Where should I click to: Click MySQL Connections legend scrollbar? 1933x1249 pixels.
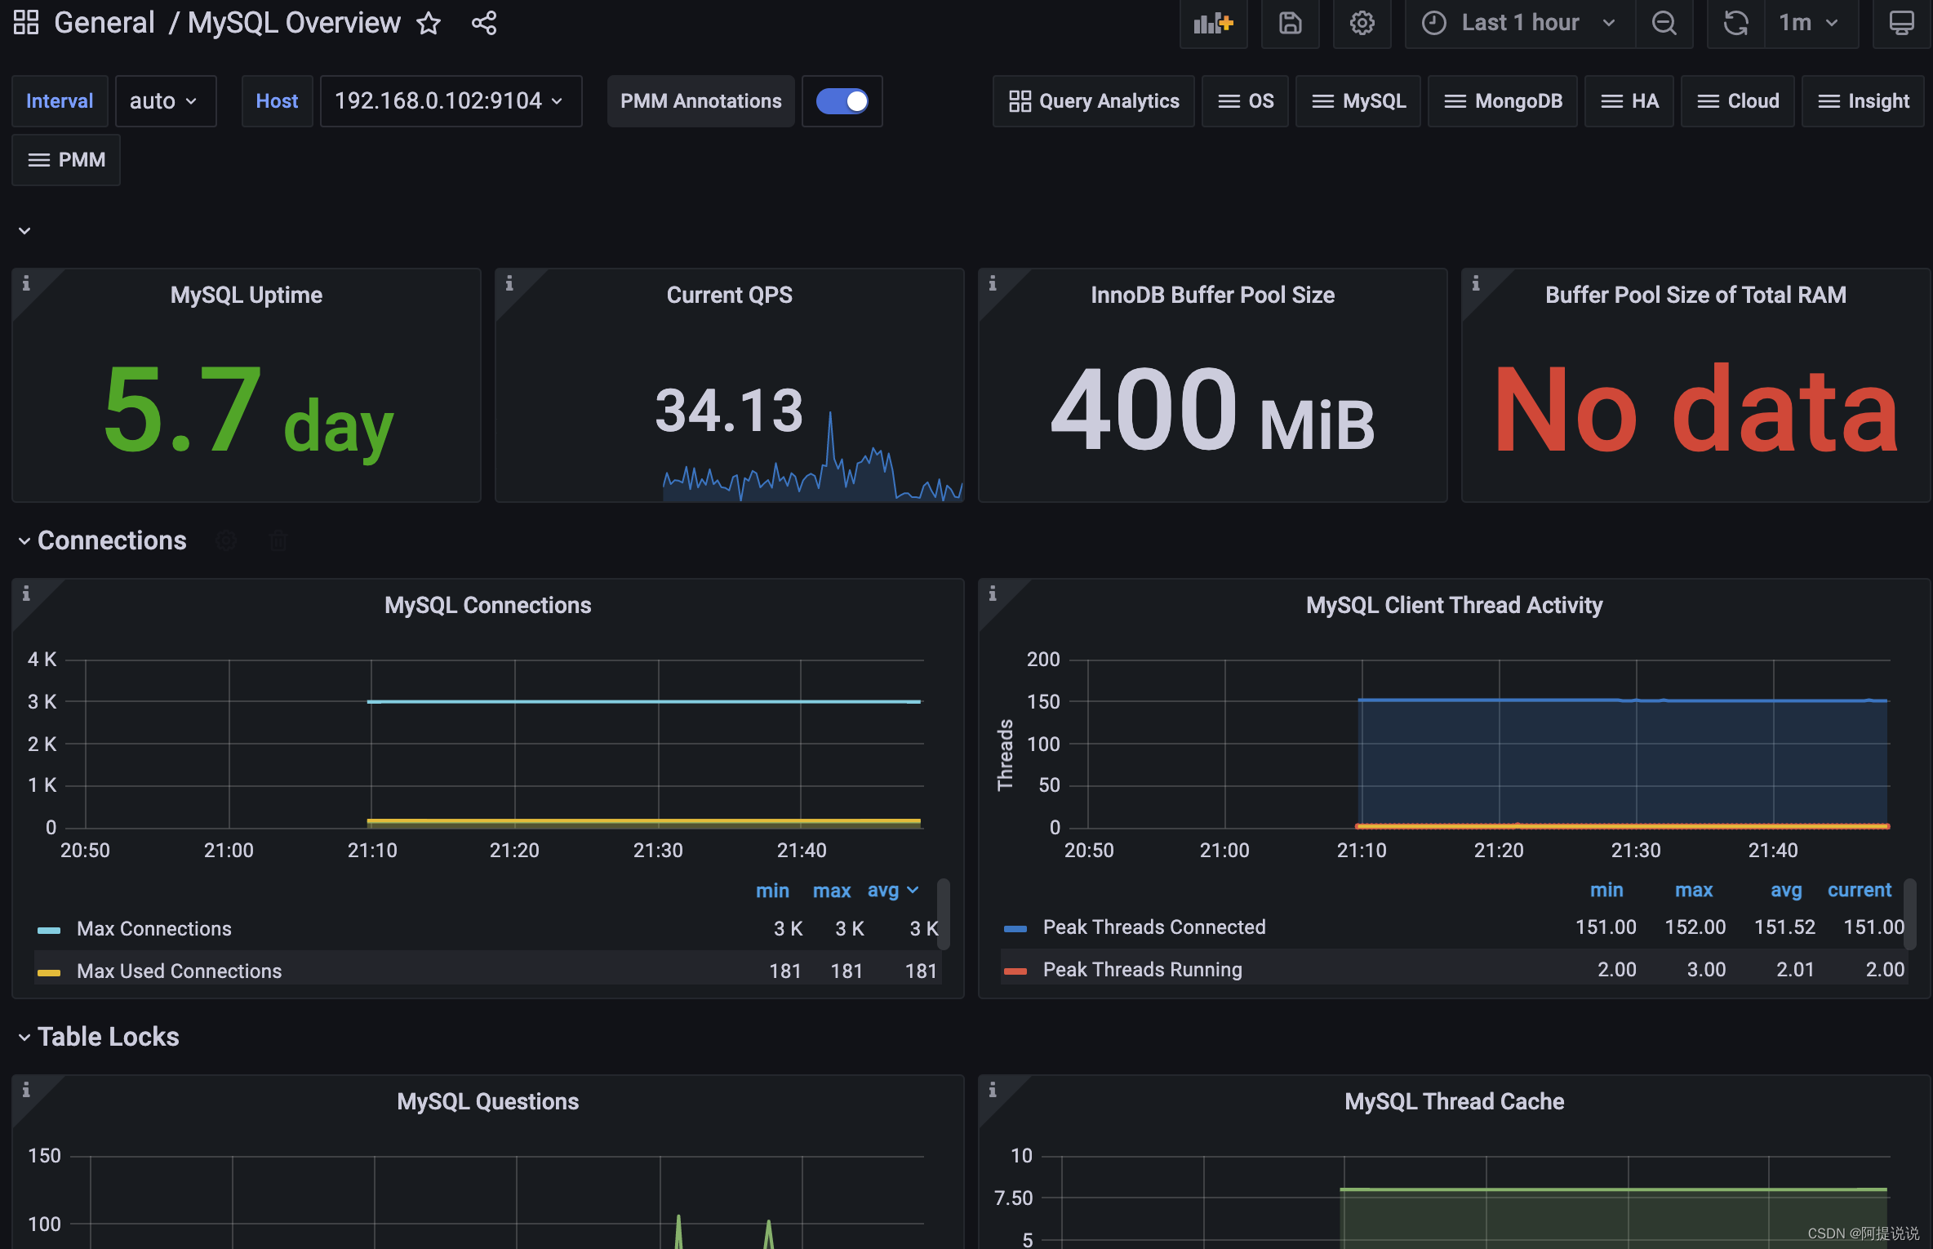point(943,914)
